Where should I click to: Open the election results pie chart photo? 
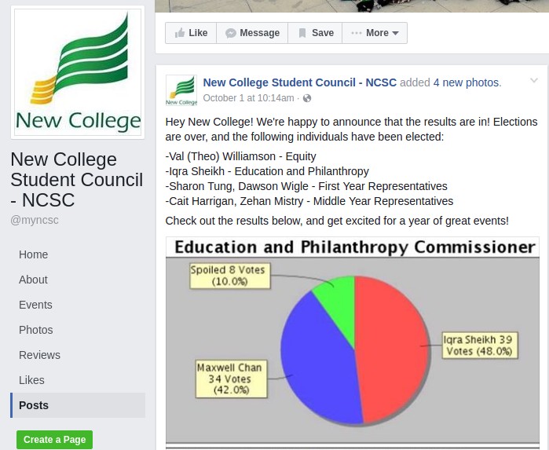(x=353, y=342)
